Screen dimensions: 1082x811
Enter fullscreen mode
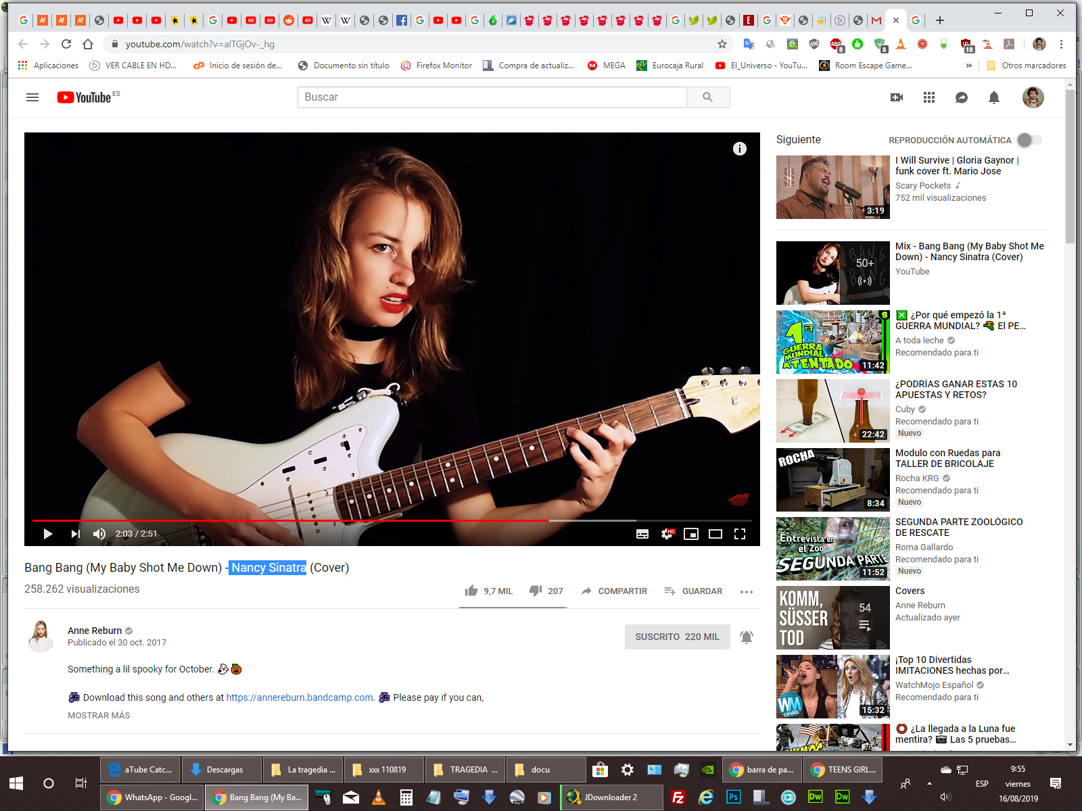(740, 534)
